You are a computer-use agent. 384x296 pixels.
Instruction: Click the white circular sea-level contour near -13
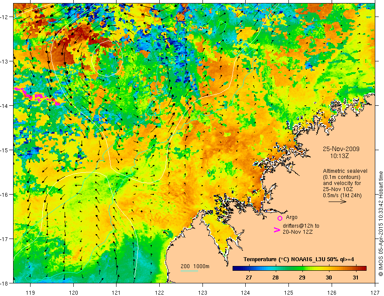click(x=107, y=59)
